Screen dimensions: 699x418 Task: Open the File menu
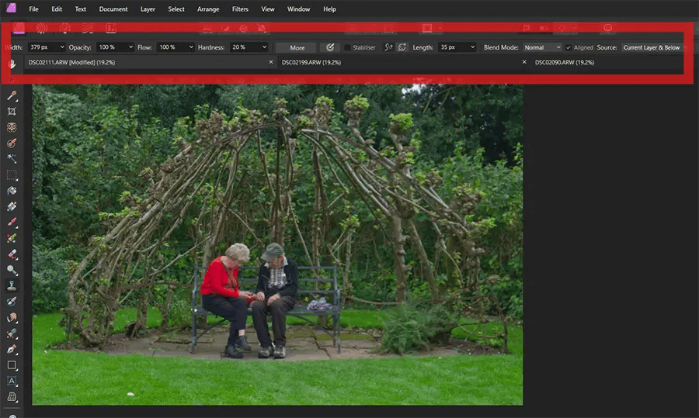(33, 9)
